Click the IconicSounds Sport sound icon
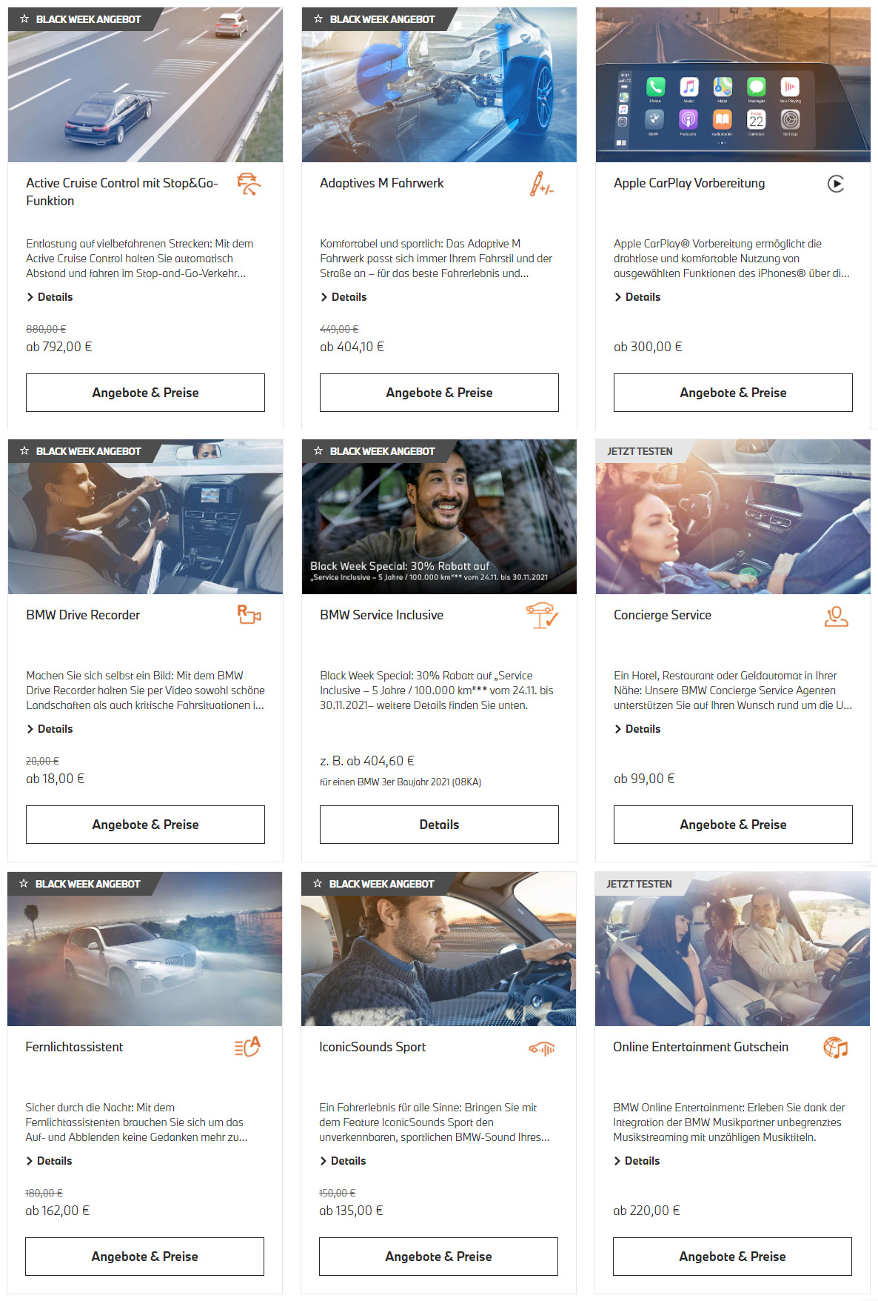Image resolution: width=878 pixels, height=1301 pixels. (x=541, y=1048)
